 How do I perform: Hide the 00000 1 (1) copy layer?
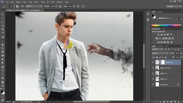click(x=153, y=68)
